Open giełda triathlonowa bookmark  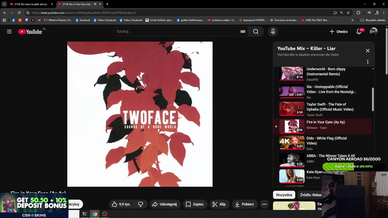[190, 20]
